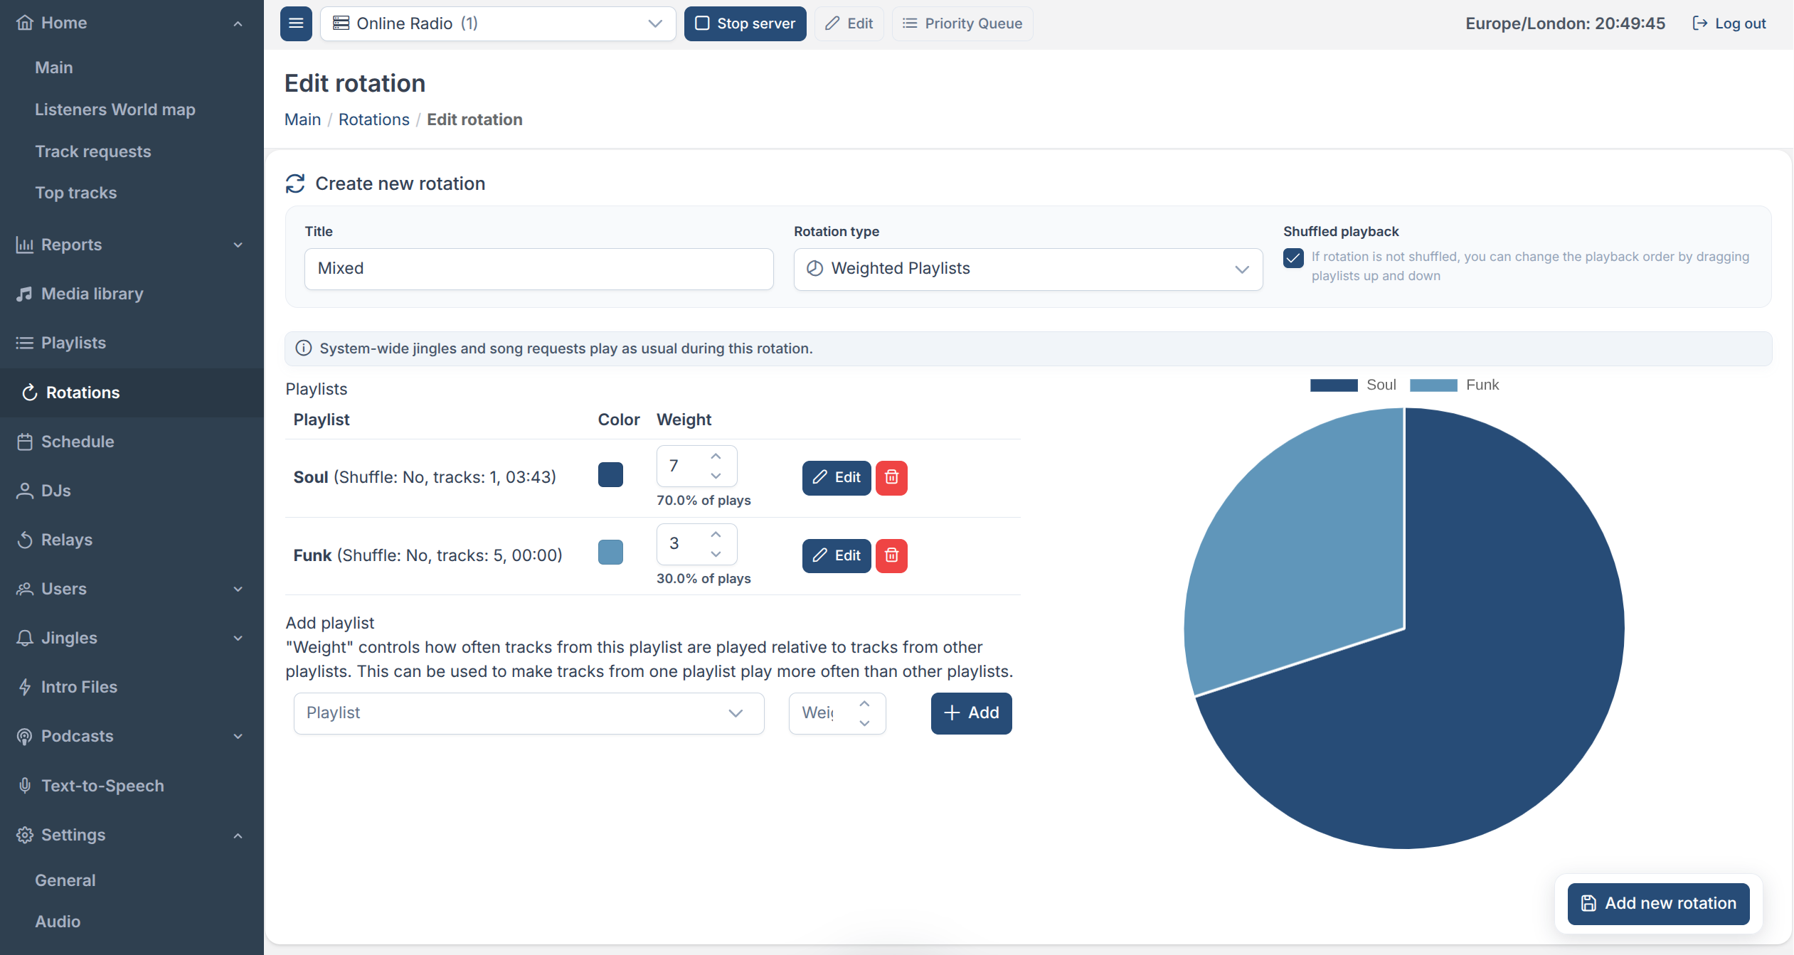Delete the Soul playlist with trash icon
The image size is (1794, 955).
[891, 477]
